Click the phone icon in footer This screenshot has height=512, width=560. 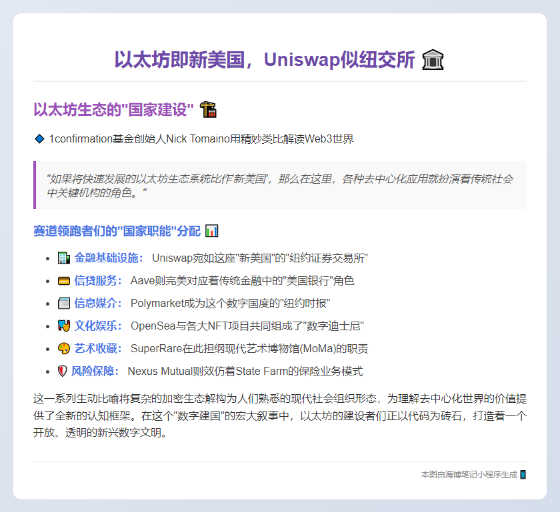523,475
